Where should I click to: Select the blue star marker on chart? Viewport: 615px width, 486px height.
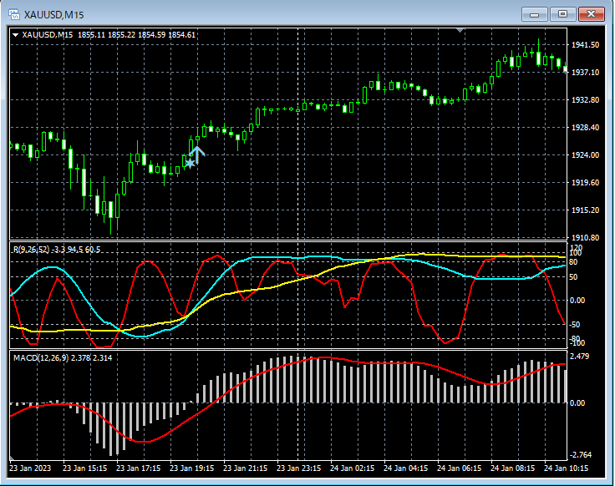coord(190,163)
